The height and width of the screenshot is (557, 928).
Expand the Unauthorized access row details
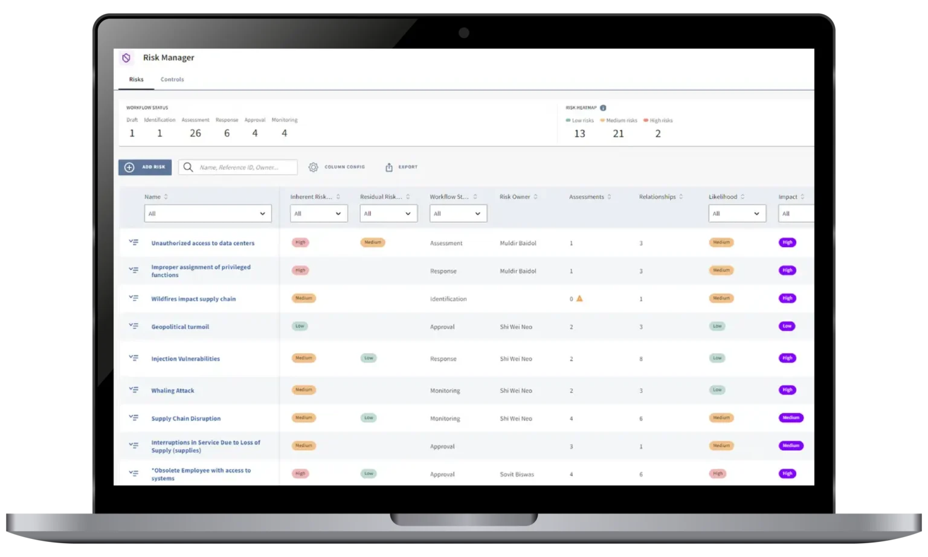point(134,242)
